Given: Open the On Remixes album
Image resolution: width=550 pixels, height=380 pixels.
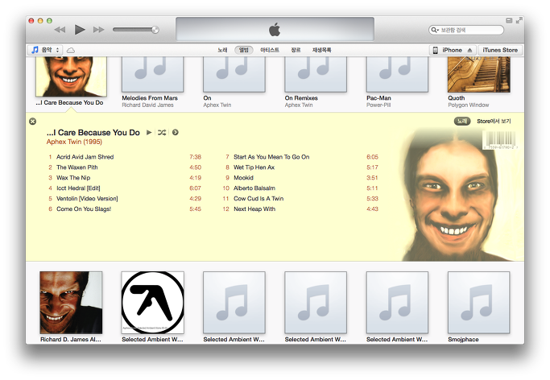Looking at the screenshot, I should click(316, 74).
